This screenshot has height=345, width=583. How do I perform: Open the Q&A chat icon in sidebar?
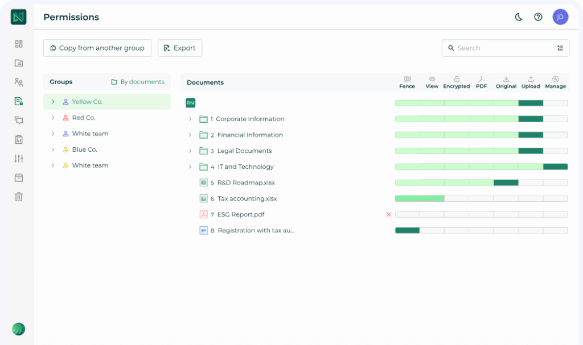coord(18,120)
